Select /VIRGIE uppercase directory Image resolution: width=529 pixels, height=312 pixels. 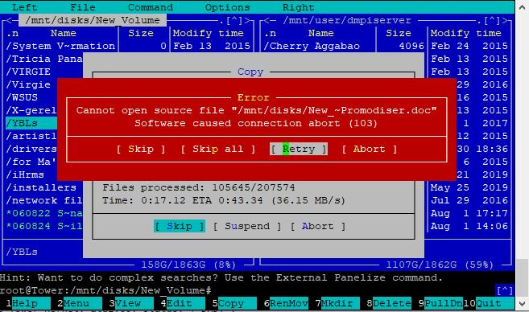[28, 72]
